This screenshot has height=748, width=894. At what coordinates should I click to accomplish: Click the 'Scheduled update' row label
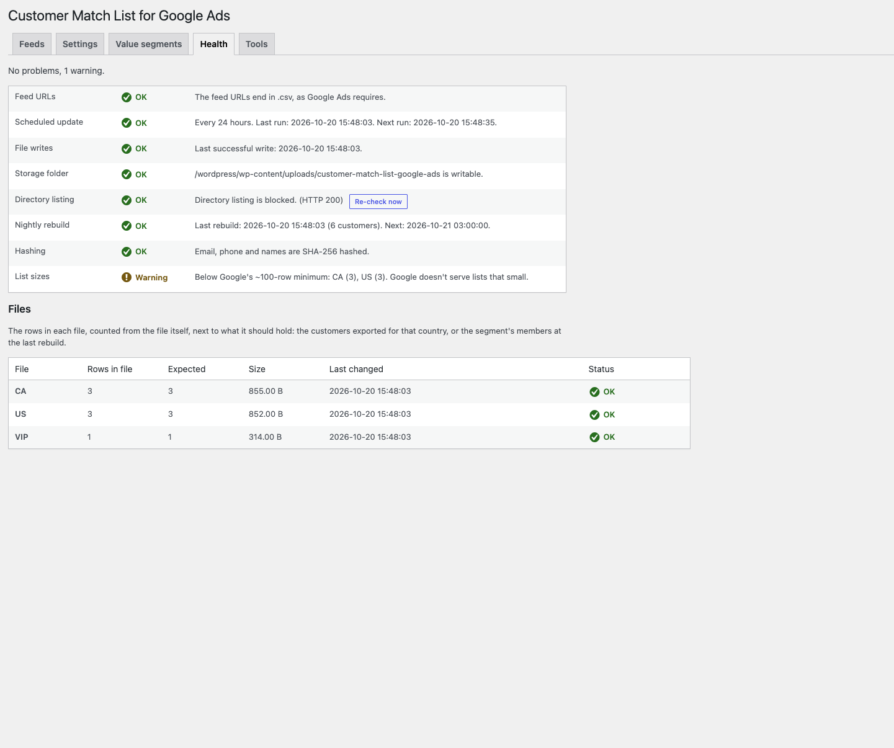tap(49, 122)
